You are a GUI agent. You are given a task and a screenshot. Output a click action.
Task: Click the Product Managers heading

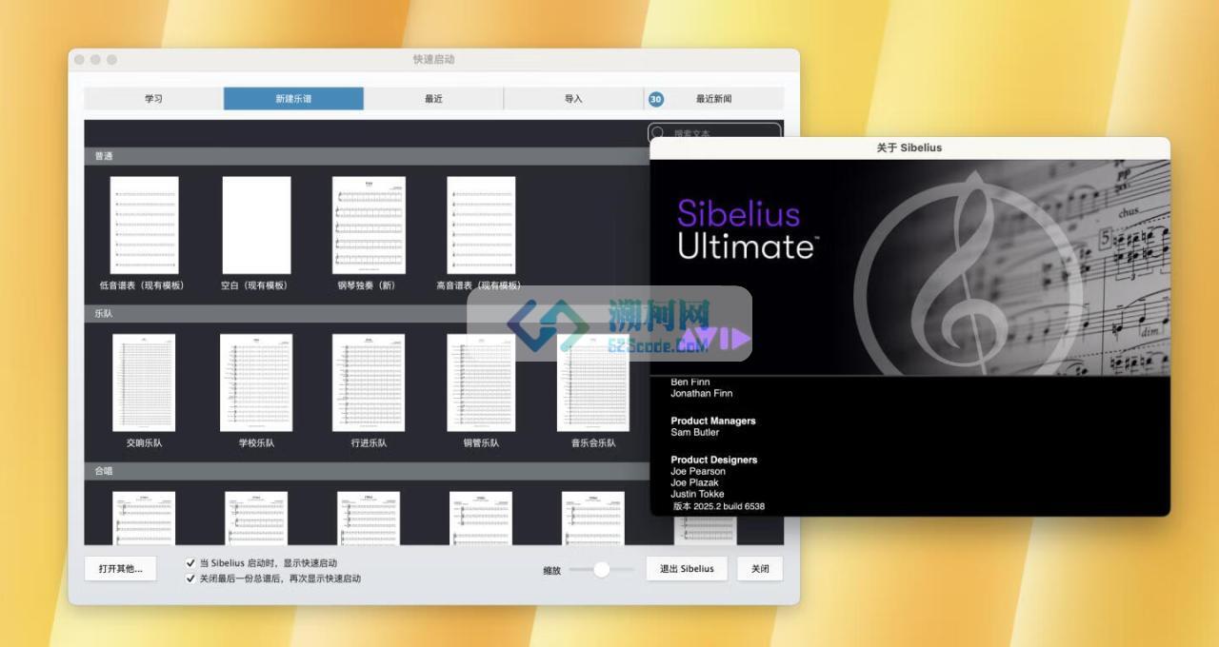pyautogui.click(x=713, y=421)
